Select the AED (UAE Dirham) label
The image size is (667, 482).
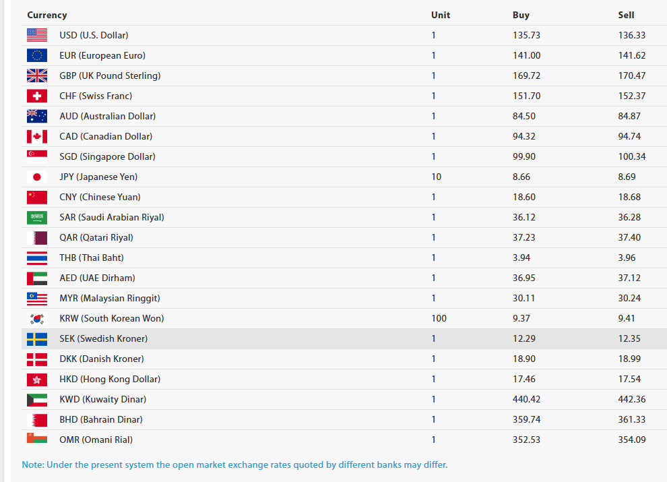tap(97, 278)
